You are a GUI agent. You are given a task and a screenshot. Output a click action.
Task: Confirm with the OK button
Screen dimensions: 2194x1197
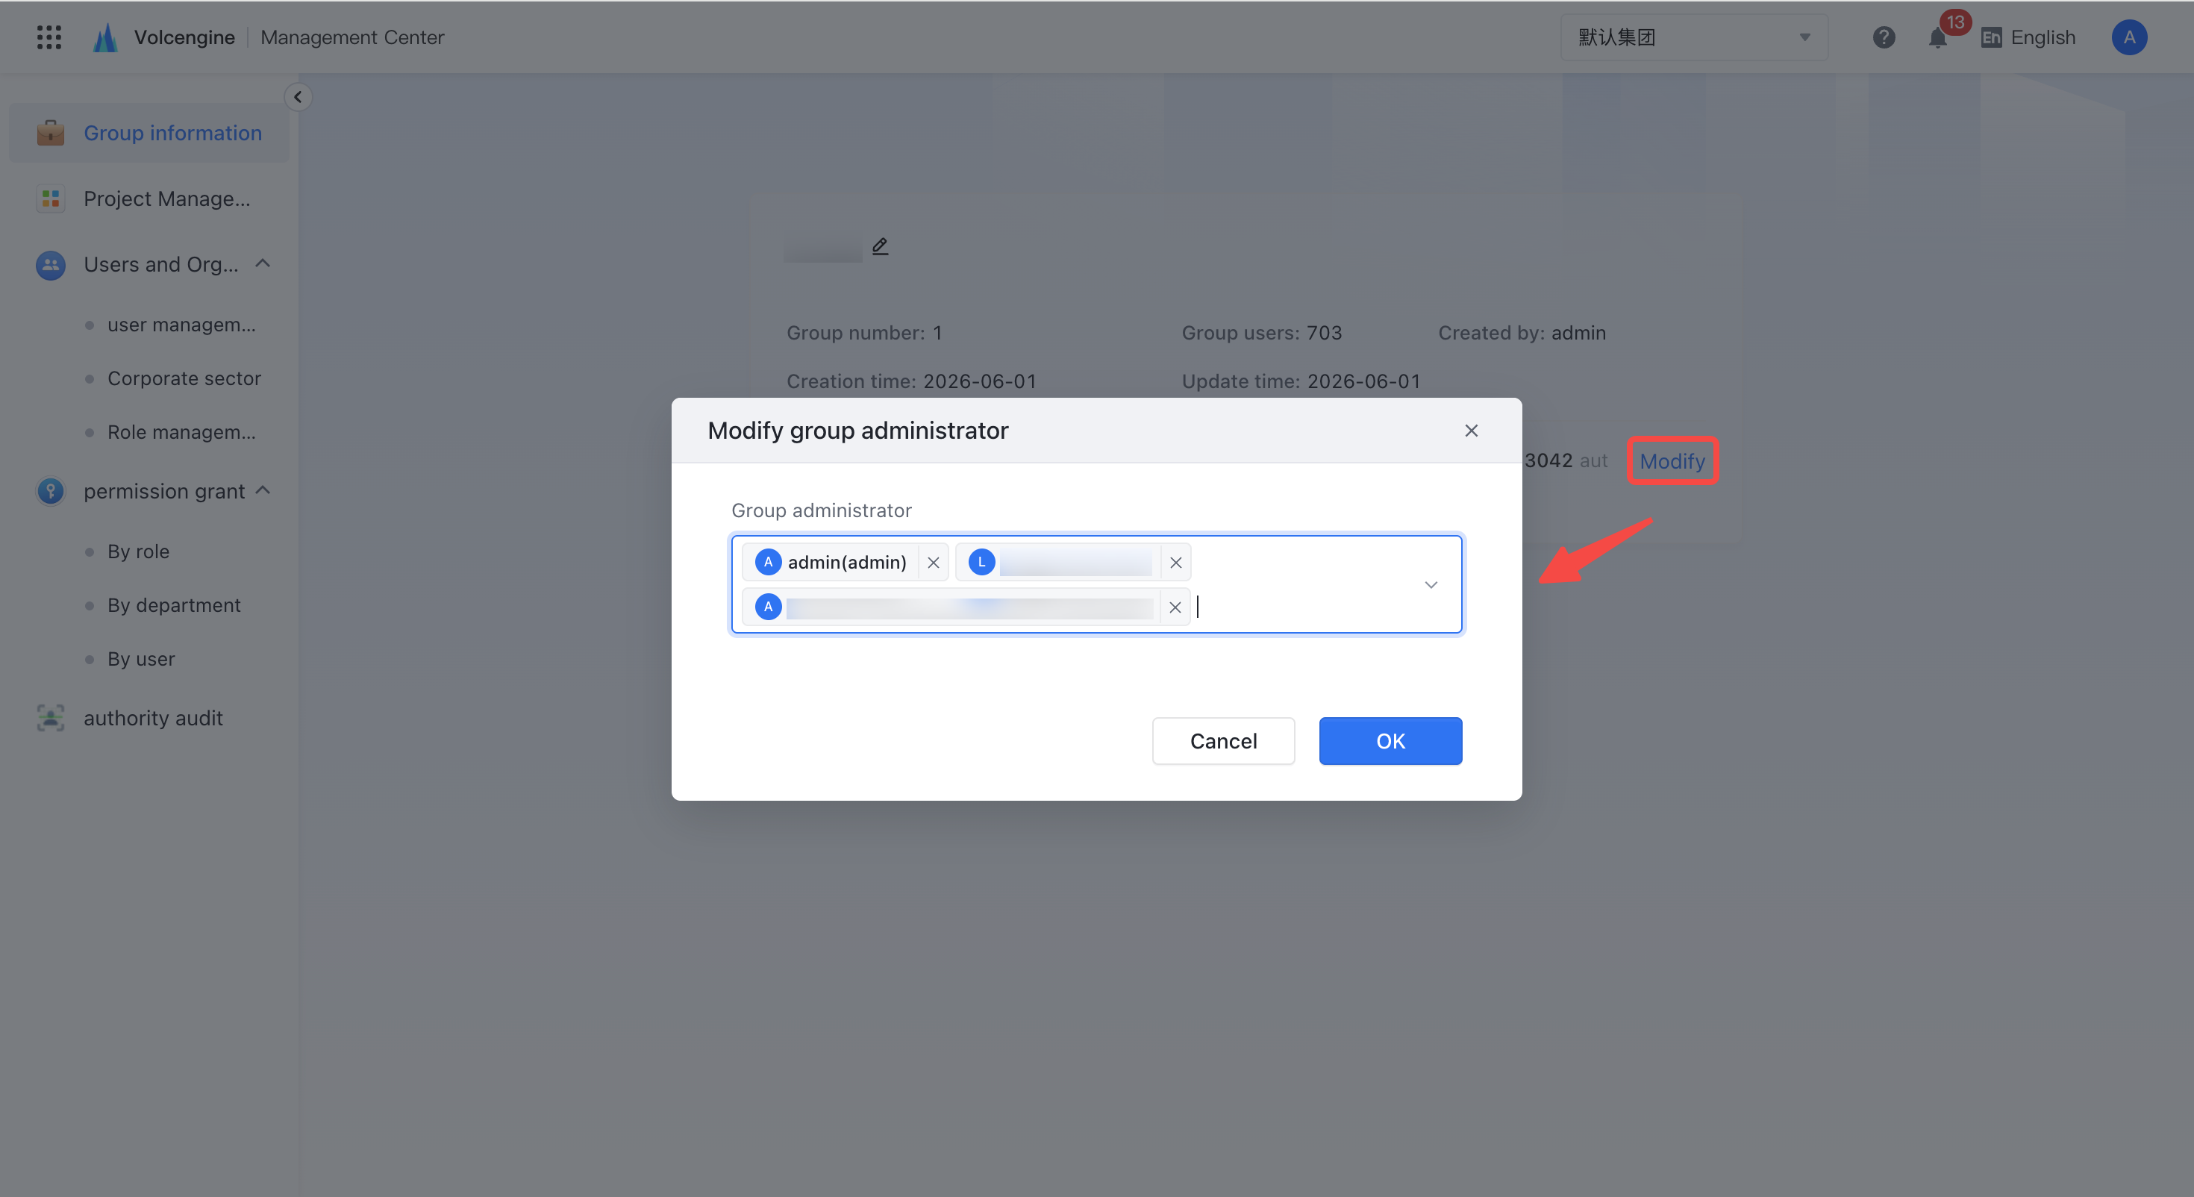click(1390, 741)
